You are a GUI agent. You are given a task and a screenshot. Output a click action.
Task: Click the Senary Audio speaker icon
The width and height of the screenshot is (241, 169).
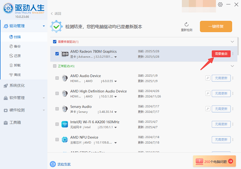65,109
